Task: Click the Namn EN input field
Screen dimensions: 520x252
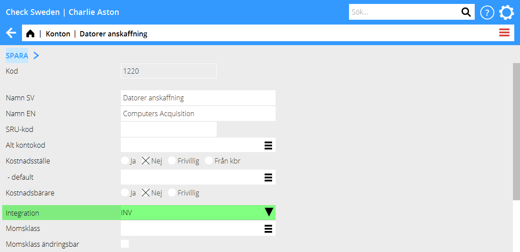Action: 198,114
